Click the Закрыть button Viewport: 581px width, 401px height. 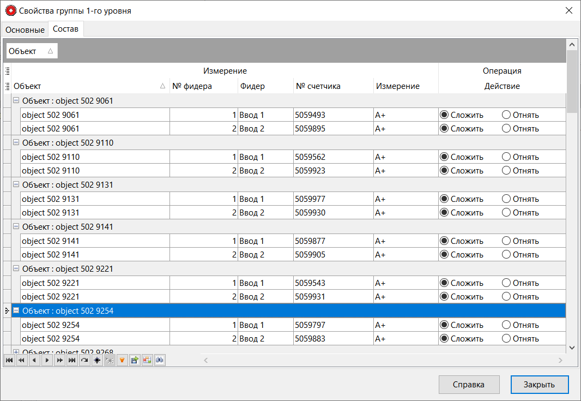(539, 385)
